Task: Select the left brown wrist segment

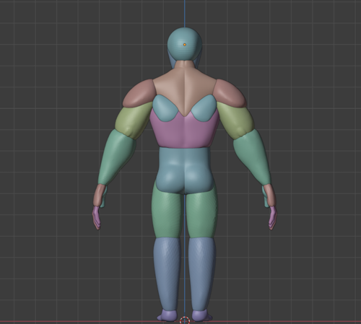Action: pyautogui.click(x=99, y=196)
